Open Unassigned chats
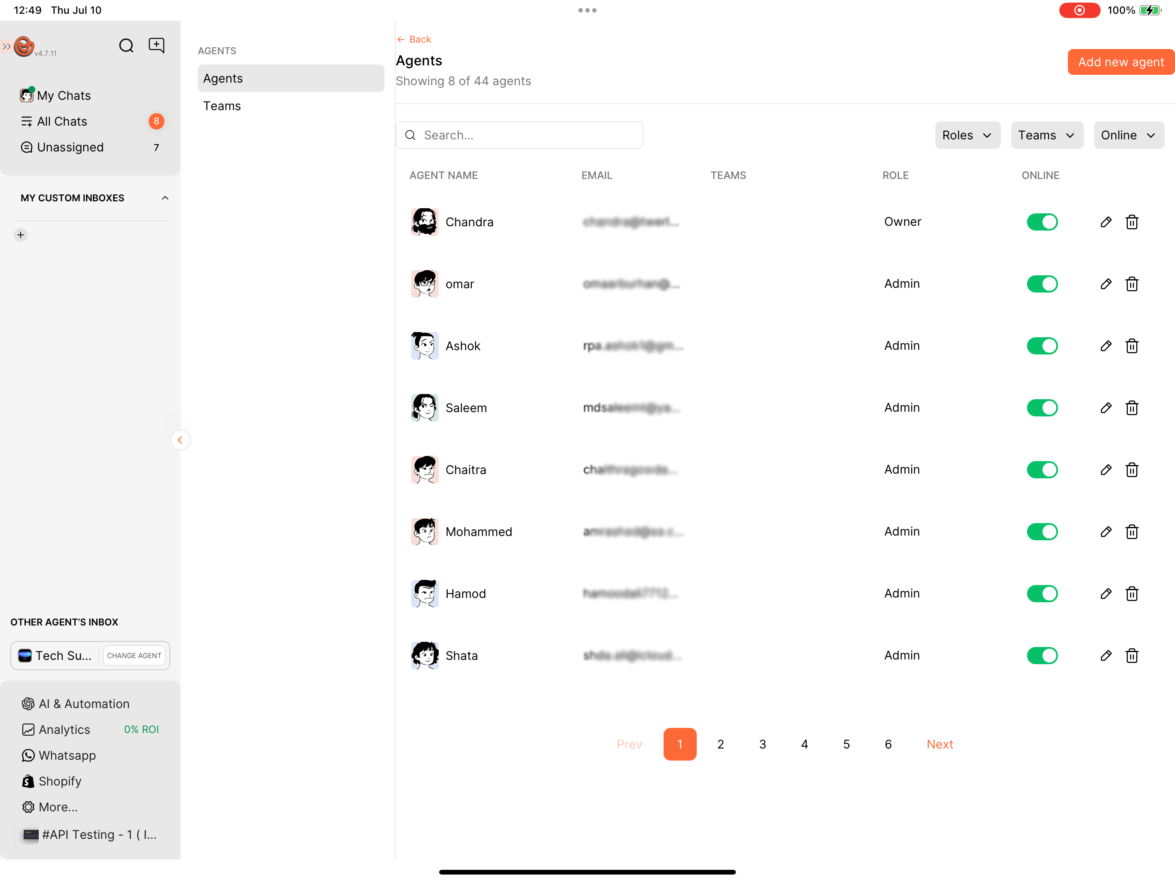 click(62, 147)
